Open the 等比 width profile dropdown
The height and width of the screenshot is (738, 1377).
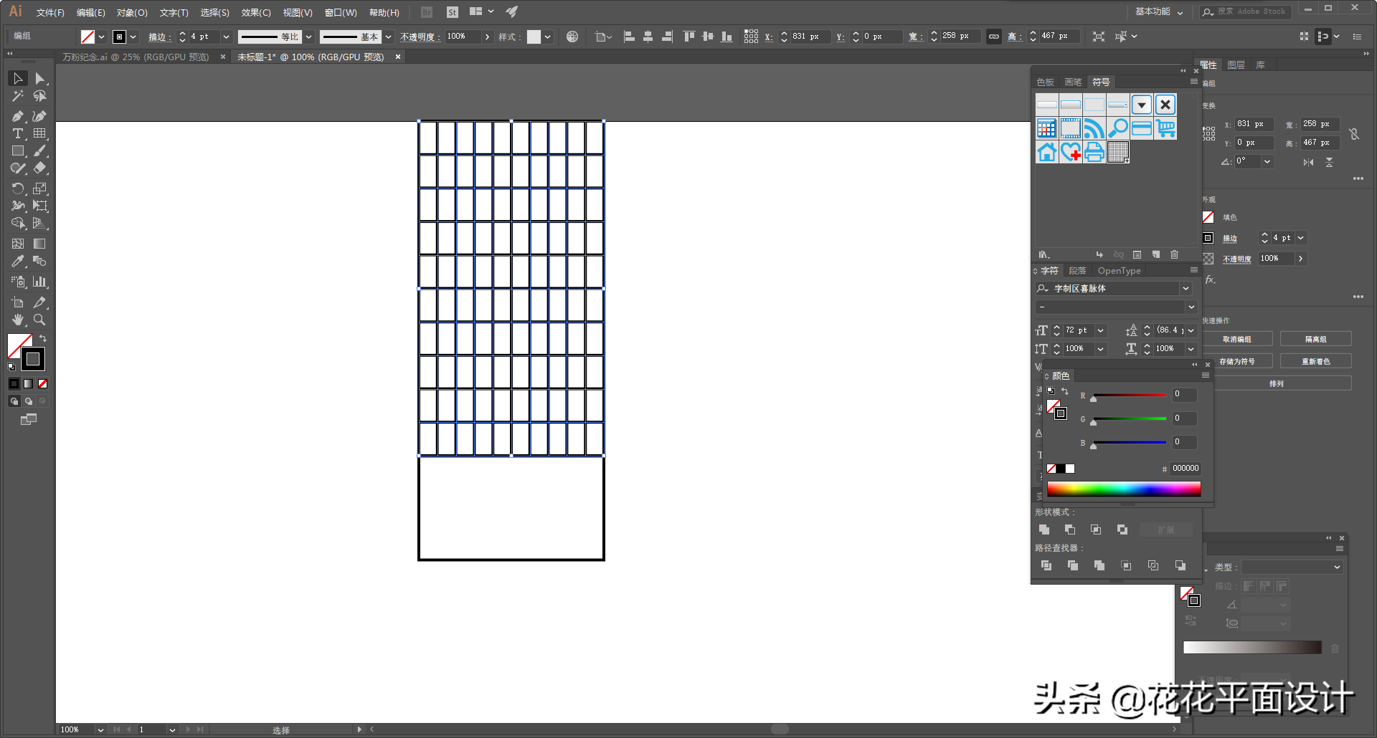(x=309, y=37)
